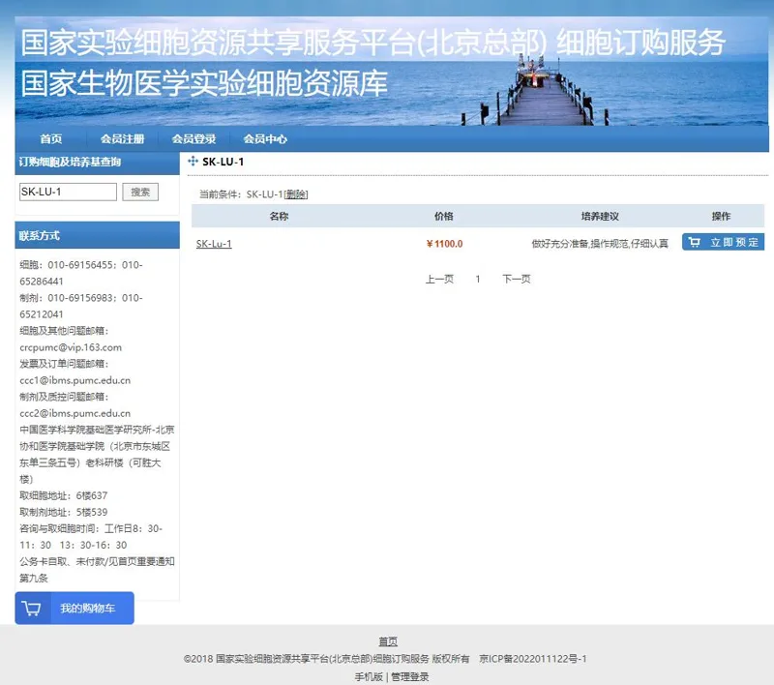Click the 京ICP备2022011122号-1 footer link
Image resolution: width=774 pixels, height=685 pixels.
(533, 659)
